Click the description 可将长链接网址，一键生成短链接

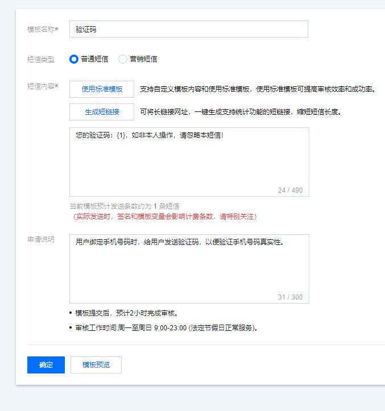[x=241, y=112]
